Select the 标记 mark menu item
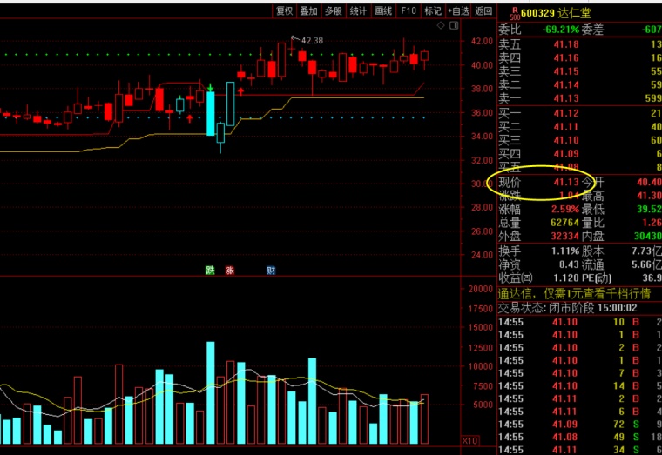Image resolution: width=662 pixels, height=455 pixels. click(433, 11)
